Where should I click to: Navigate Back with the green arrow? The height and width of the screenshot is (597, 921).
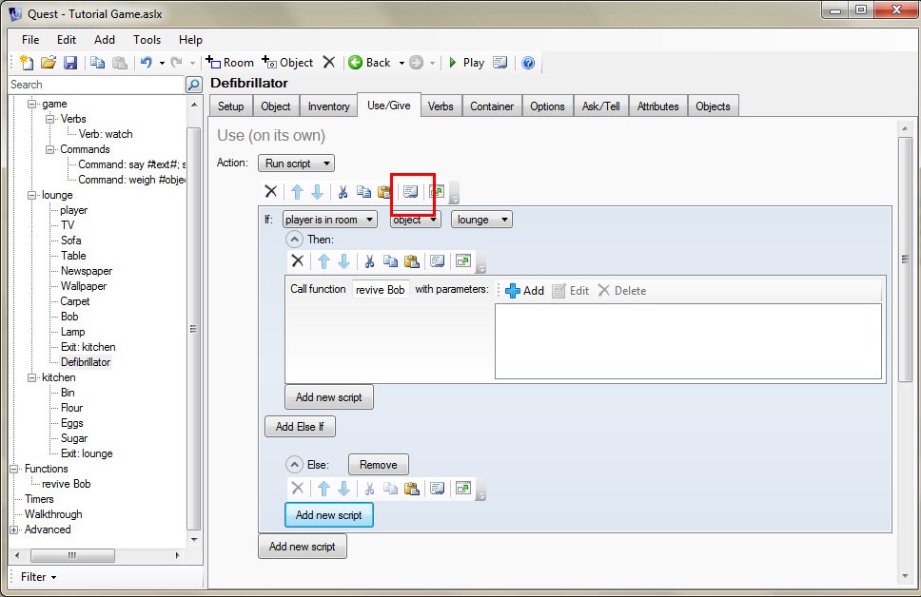pyautogui.click(x=369, y=63)
